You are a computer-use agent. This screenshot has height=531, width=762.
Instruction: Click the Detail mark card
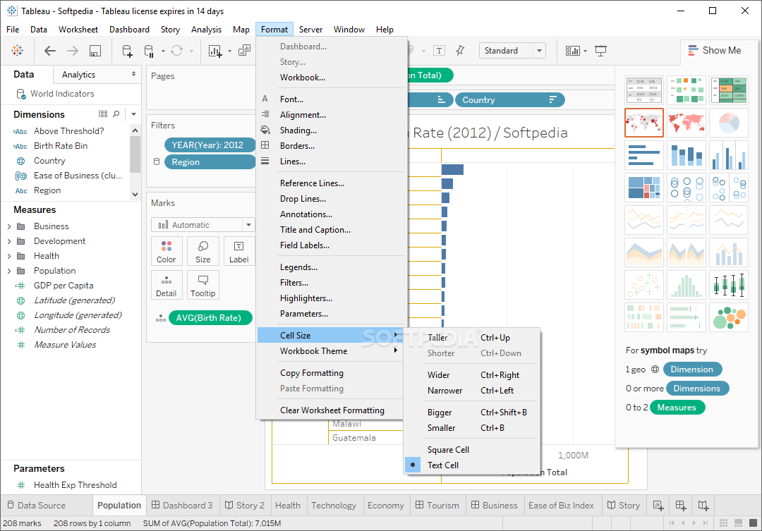pos(167,285)
